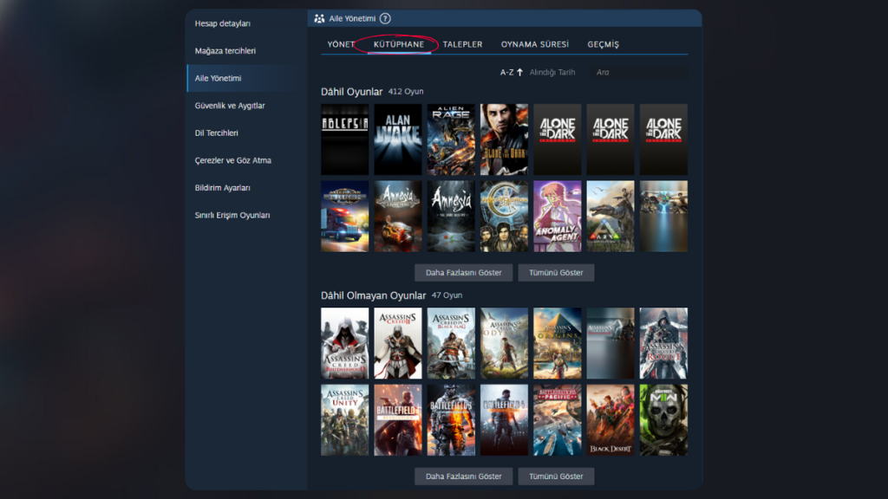Select the Battlefield 3 game cover
Screen dimensions: 888x499
click(451, 420)
